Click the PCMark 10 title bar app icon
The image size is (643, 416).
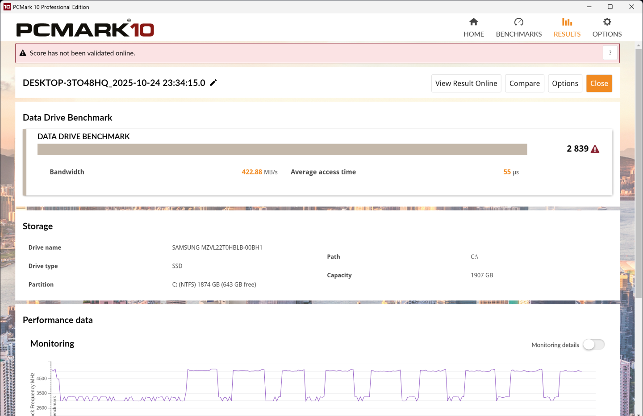coord(7,7)
